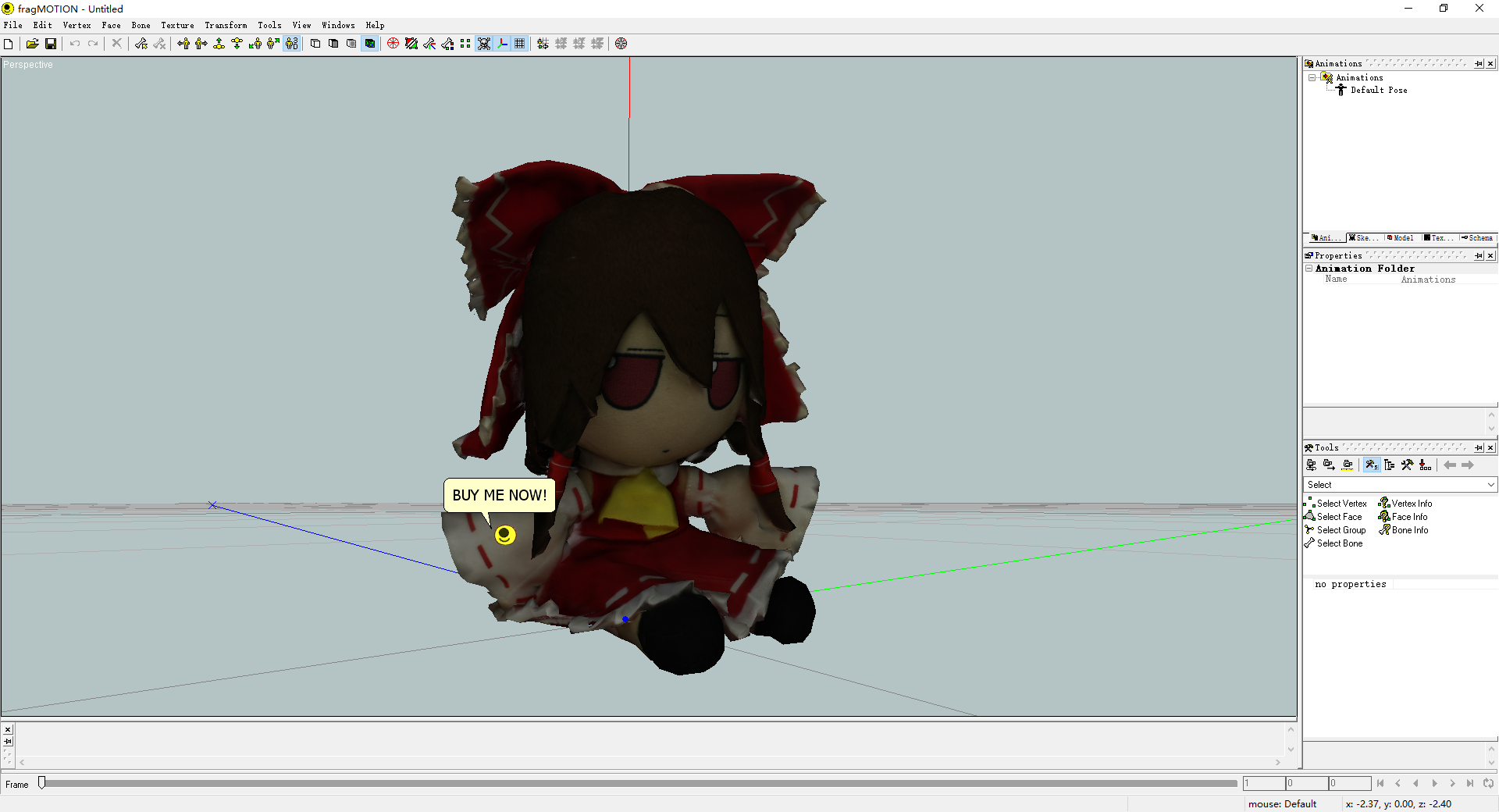
Task: Click the redo arrow in the toolbar
Action: click(x=93, y=44)
